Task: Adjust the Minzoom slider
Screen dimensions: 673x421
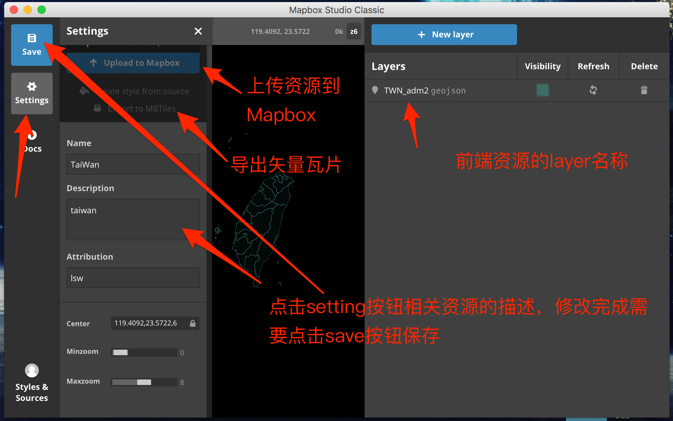Action: point(144,352)
